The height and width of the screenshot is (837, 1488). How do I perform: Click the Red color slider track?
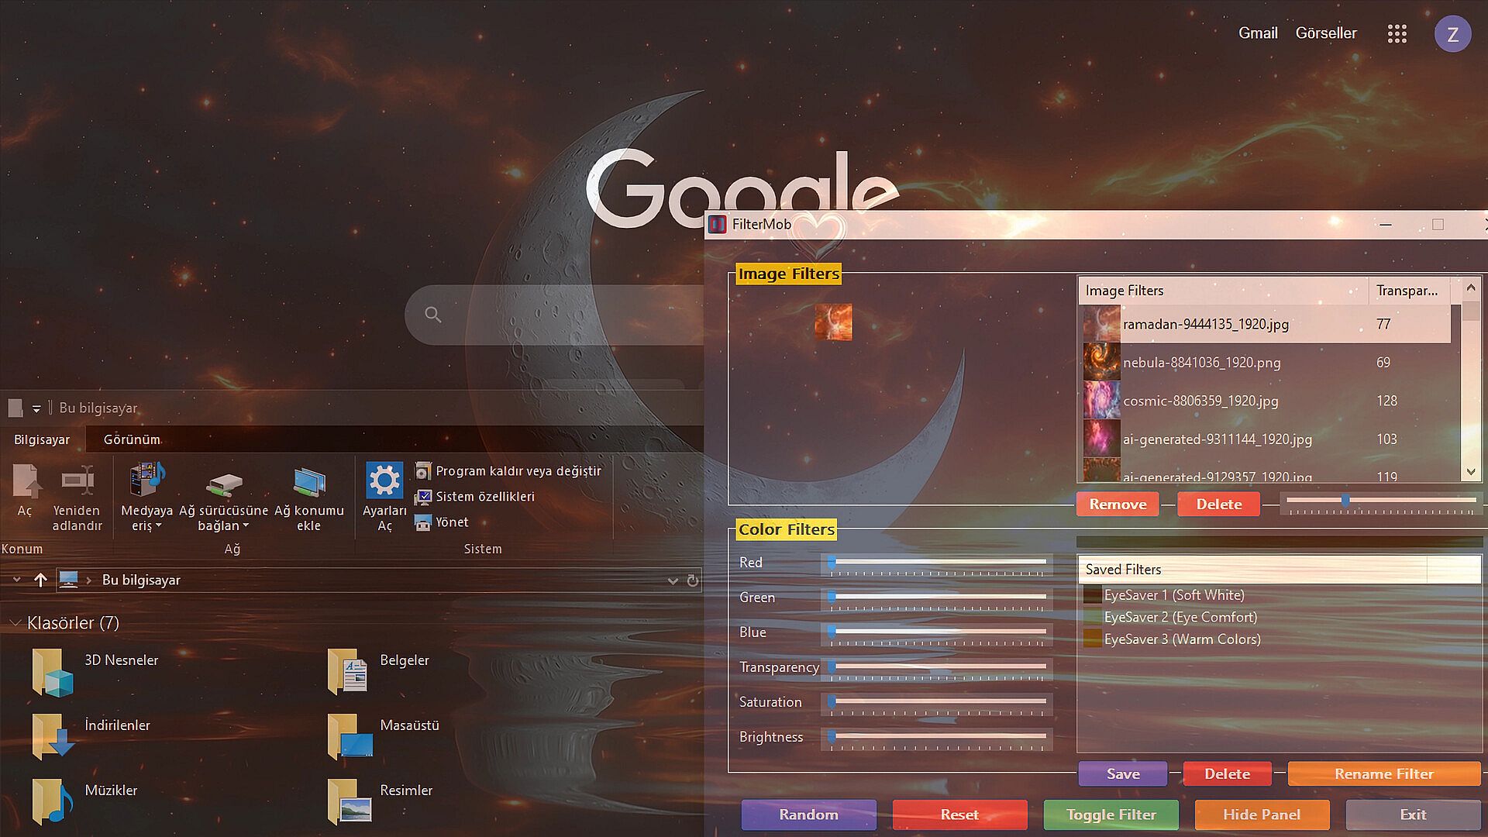(x=939, y=563)
